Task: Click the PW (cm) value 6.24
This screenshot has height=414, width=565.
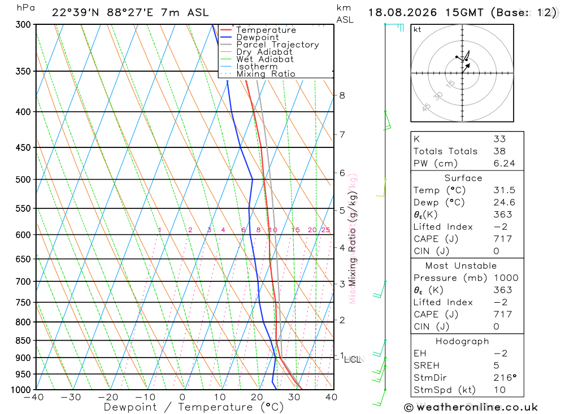Action: coord(504,163)
